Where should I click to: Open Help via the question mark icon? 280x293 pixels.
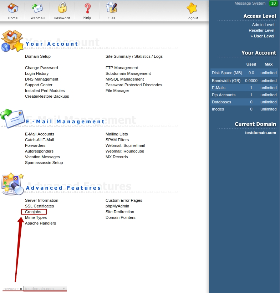click(x=87, y=8)
